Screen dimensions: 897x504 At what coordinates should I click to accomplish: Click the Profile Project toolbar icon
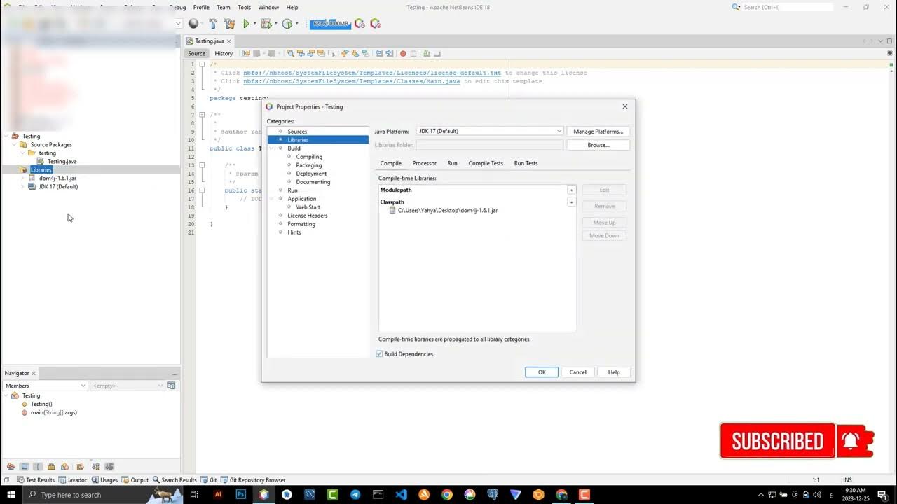[287, 24]
